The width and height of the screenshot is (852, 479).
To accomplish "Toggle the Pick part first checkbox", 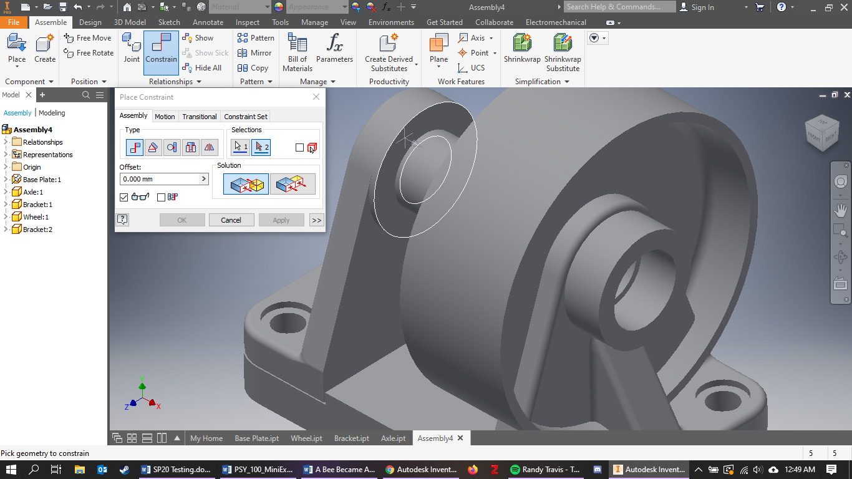I will [x=300, y=148].
